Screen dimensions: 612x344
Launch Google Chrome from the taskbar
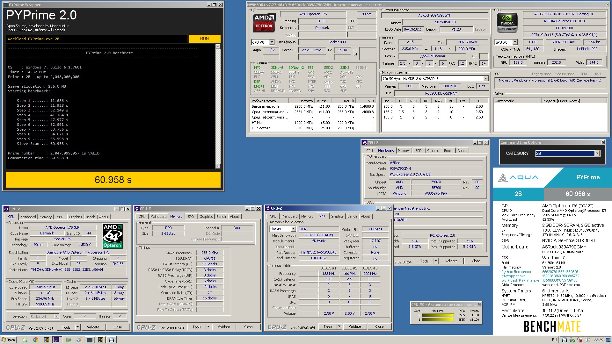pos(36,340)
